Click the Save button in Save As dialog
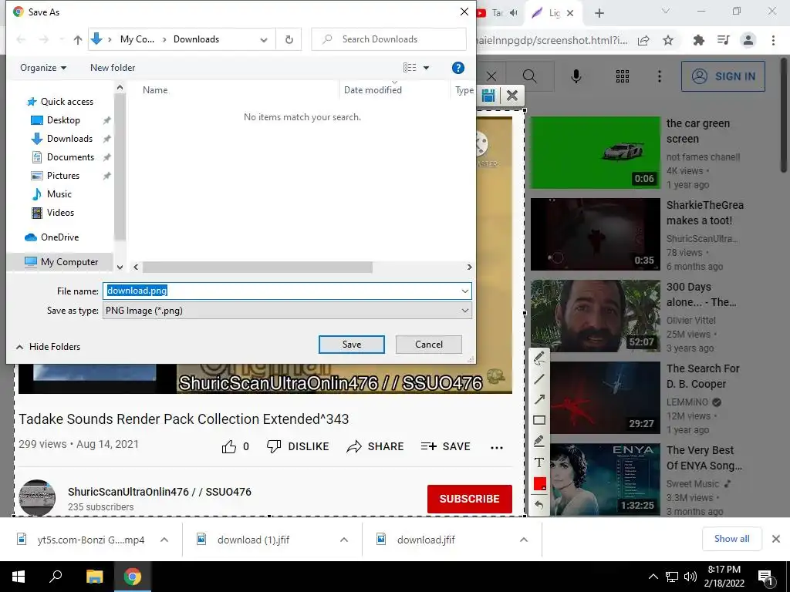Viewport: 790px width, 592px height. [351, 345]
